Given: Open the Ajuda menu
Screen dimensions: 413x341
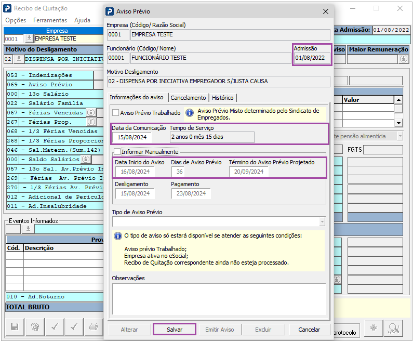Looking at the screenshot, I should click(82, 20).
